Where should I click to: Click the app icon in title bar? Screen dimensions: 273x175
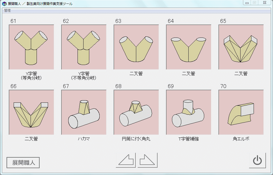(x=4, y=4)
